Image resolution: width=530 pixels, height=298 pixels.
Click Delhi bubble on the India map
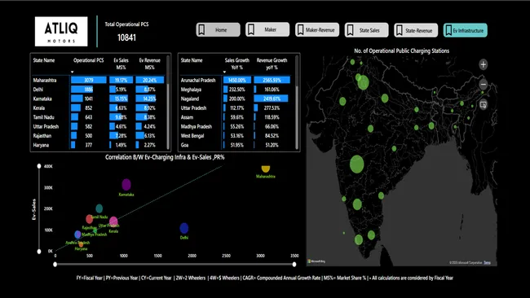pos(363,83)
